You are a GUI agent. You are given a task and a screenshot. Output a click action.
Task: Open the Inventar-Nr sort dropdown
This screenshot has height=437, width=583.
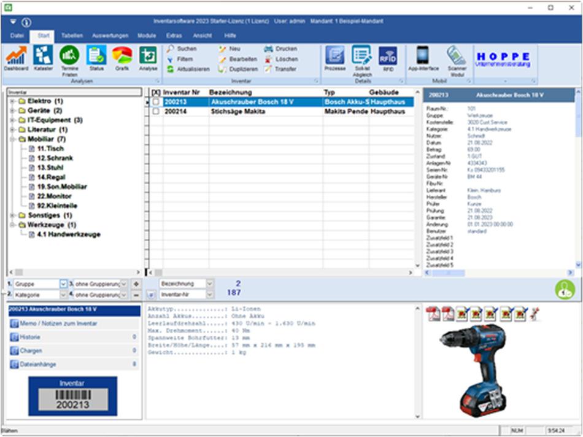[210, 295]
